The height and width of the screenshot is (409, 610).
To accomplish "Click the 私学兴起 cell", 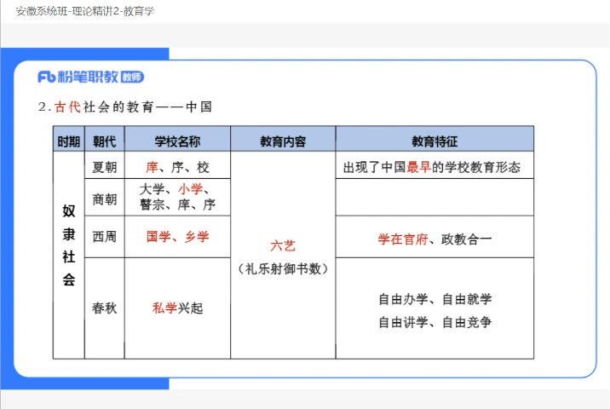I will point(177,308).
